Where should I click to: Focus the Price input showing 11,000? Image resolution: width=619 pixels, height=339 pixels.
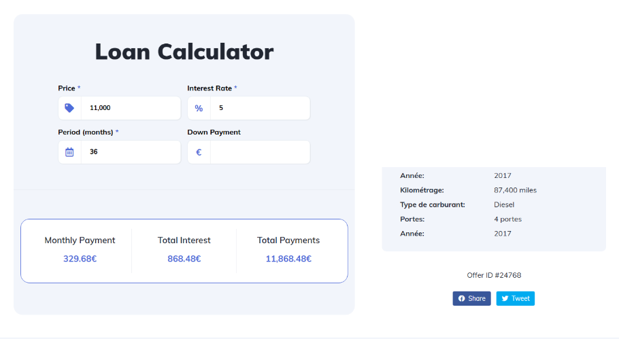131,108
